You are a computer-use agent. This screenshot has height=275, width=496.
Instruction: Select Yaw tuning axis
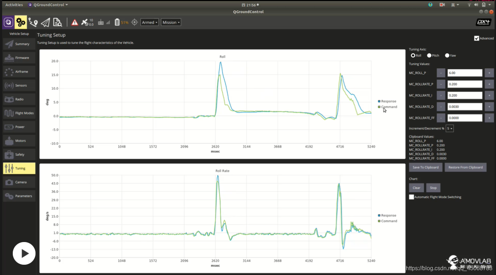click(447, 56)
